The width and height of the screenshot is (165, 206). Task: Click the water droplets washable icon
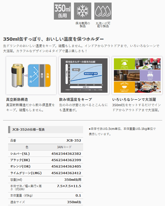[103, 11]
